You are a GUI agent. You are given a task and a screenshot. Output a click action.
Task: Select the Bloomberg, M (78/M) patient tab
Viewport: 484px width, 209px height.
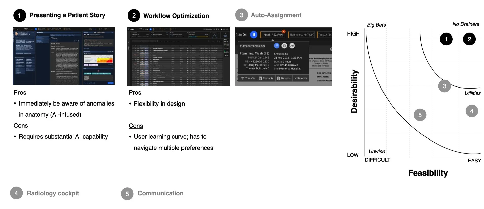click(301, 35)
